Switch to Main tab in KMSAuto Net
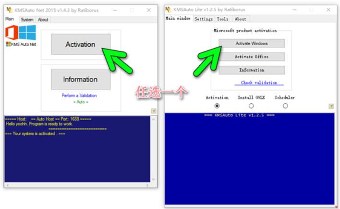 [10, 19]
